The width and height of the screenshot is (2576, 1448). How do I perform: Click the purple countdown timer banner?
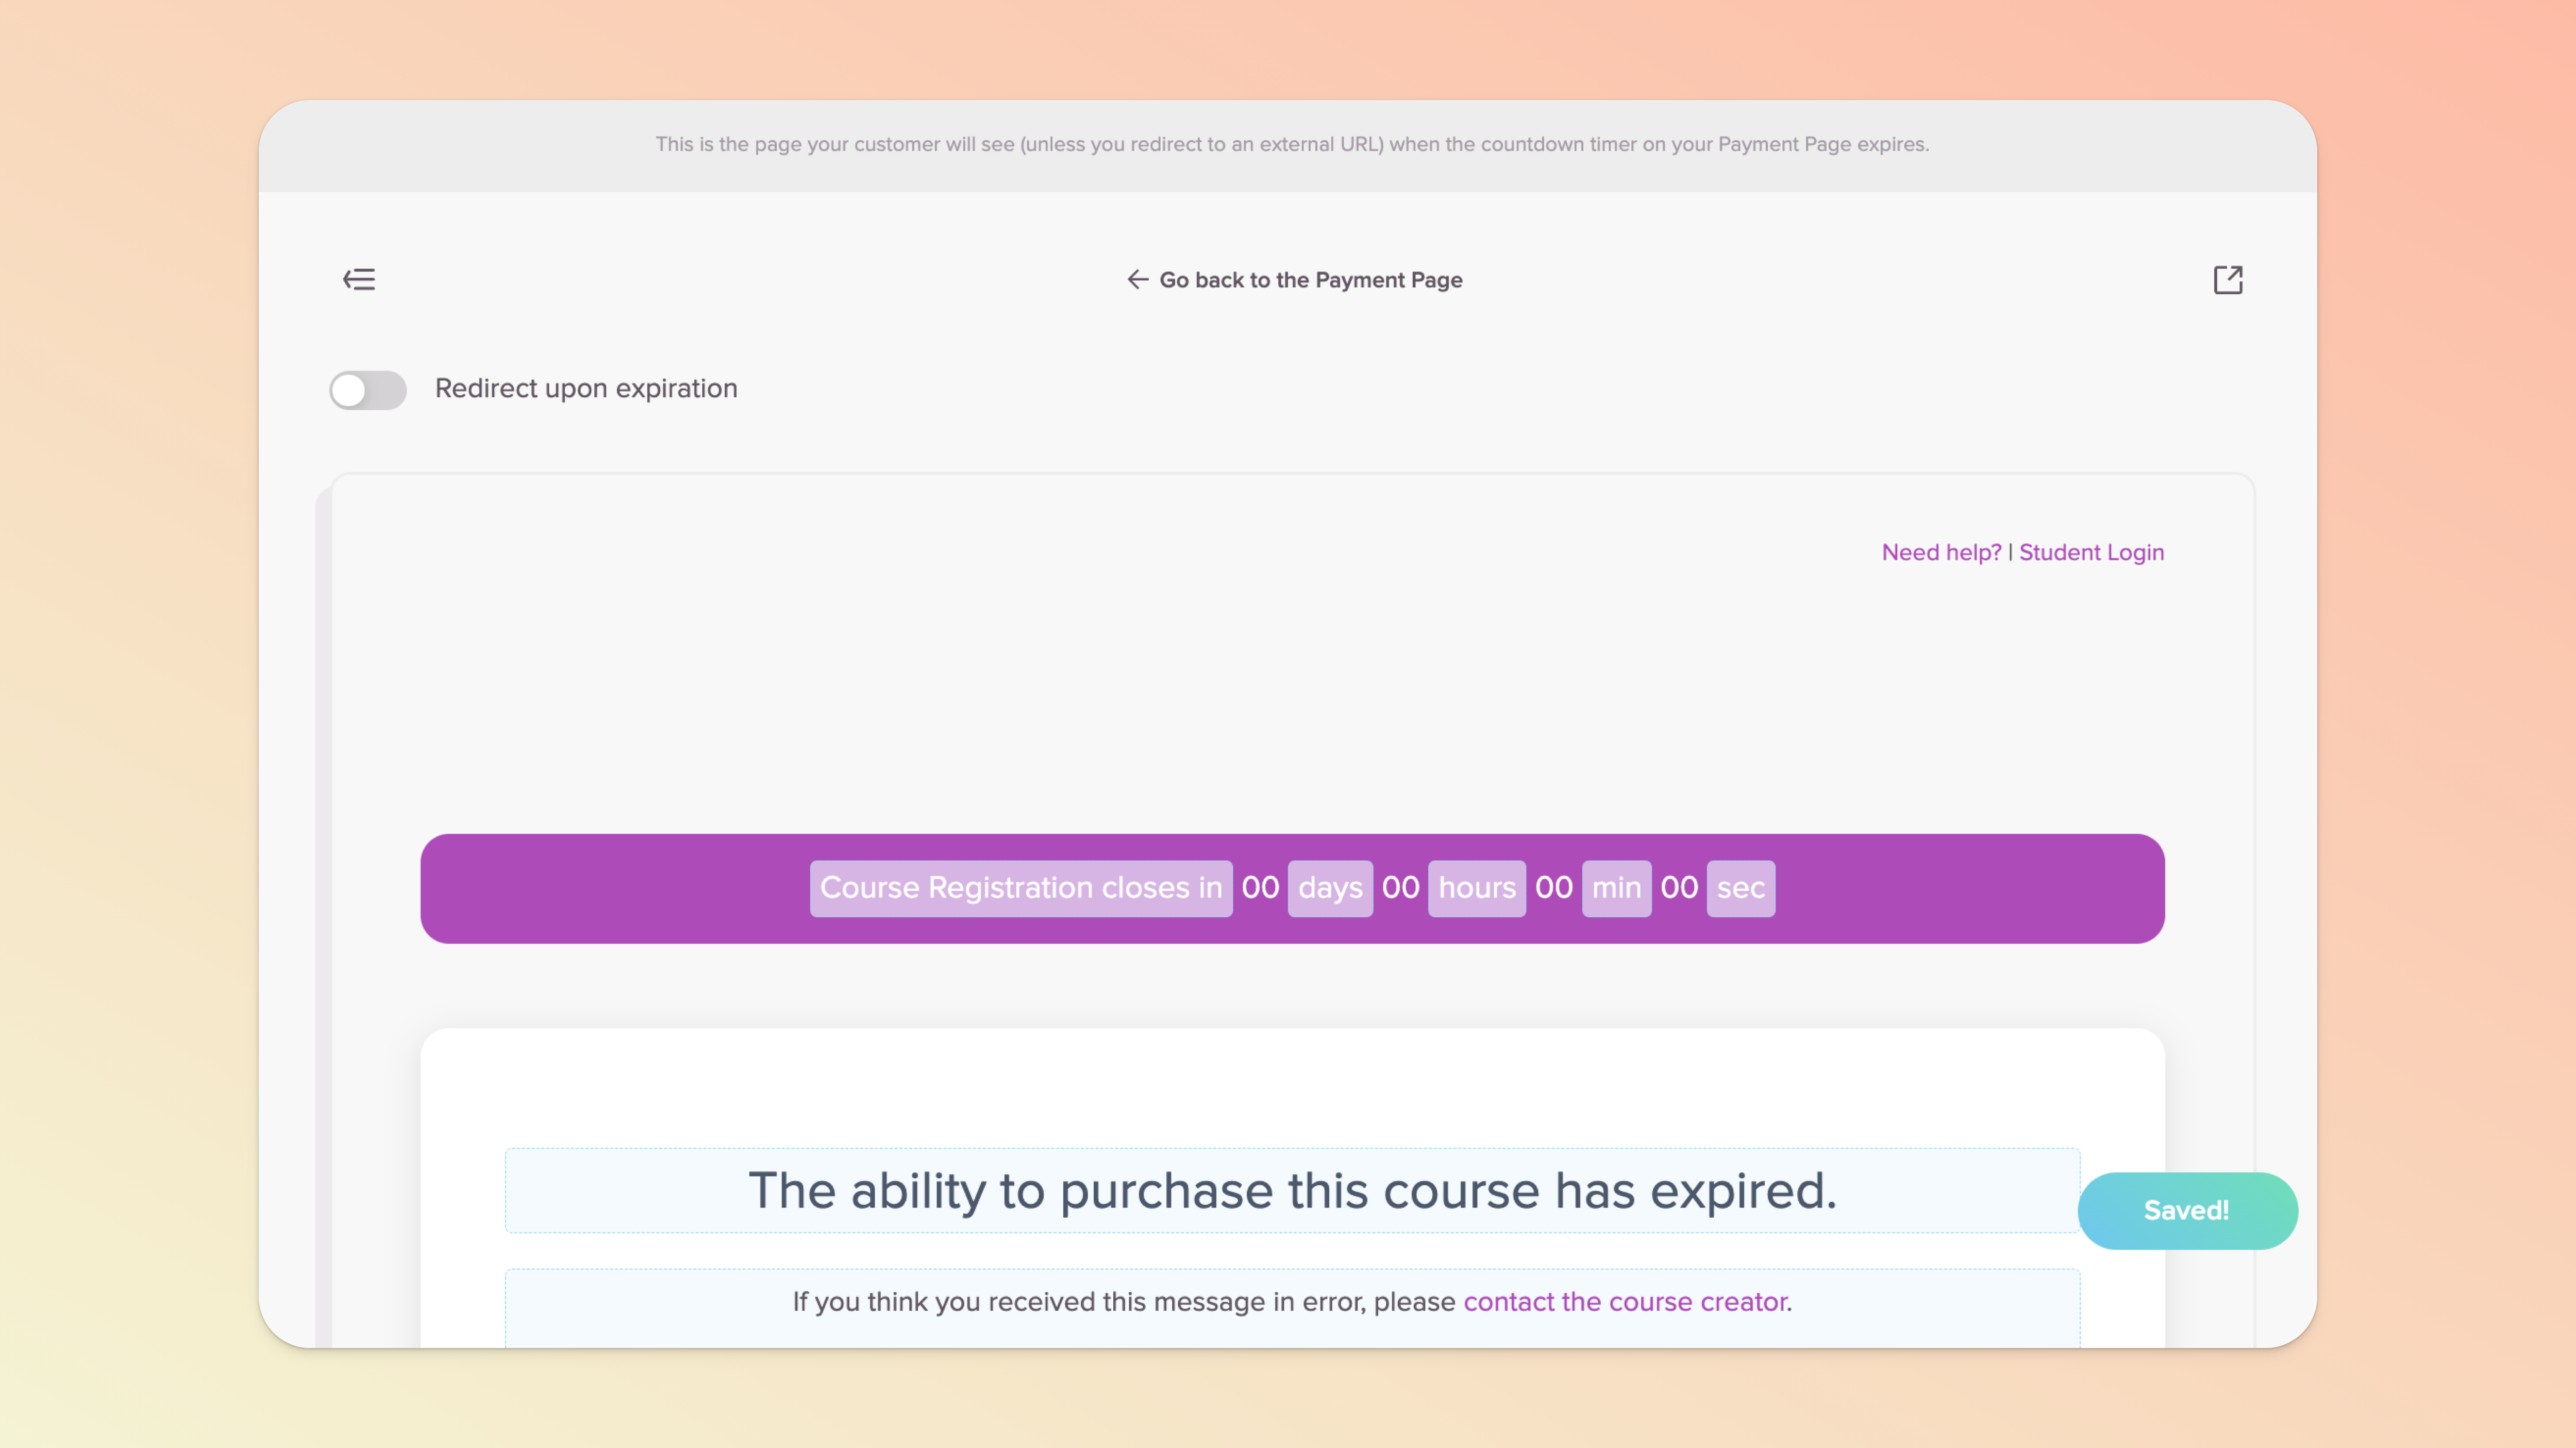click(x=600, y=888)
